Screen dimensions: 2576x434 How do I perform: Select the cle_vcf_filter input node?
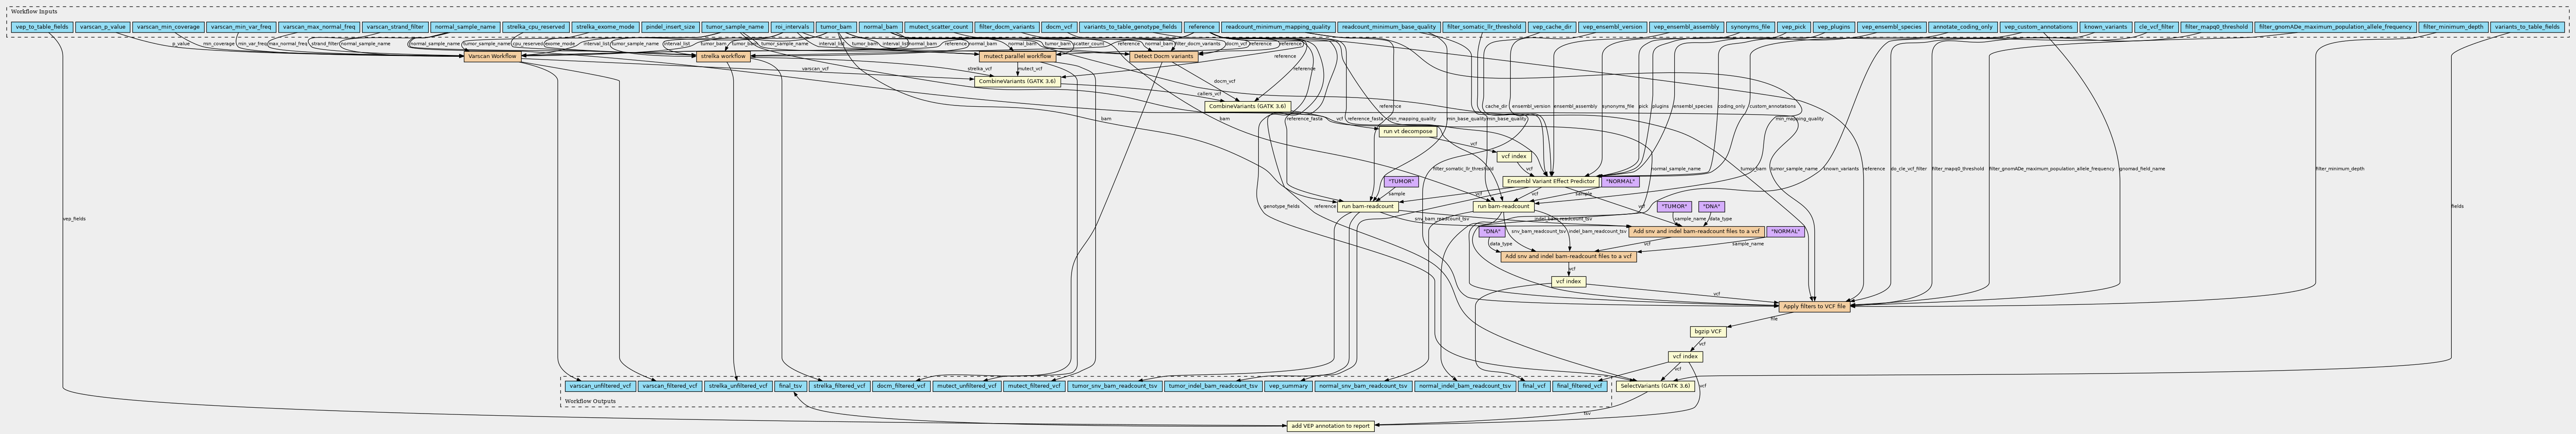tap(2155, 27)
